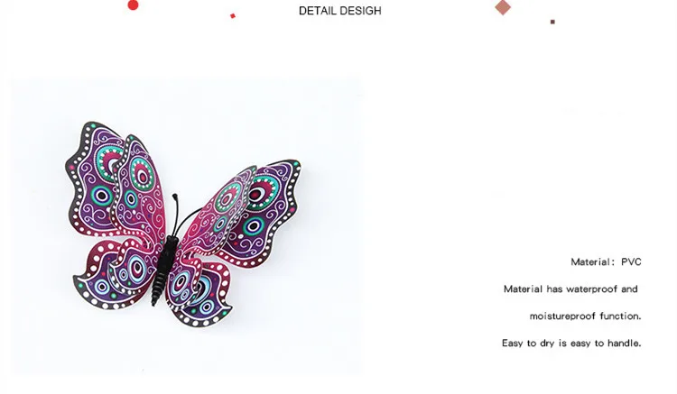
Task: Click the 'moistureproof function.' text line
Action: click(x=585, y=316)
